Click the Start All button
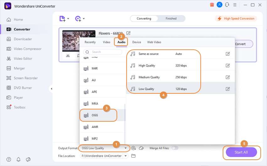267x166 pixels. [x=241, y=152]
